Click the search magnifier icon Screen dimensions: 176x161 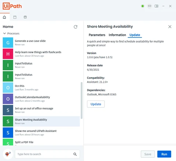click(75, 154)
